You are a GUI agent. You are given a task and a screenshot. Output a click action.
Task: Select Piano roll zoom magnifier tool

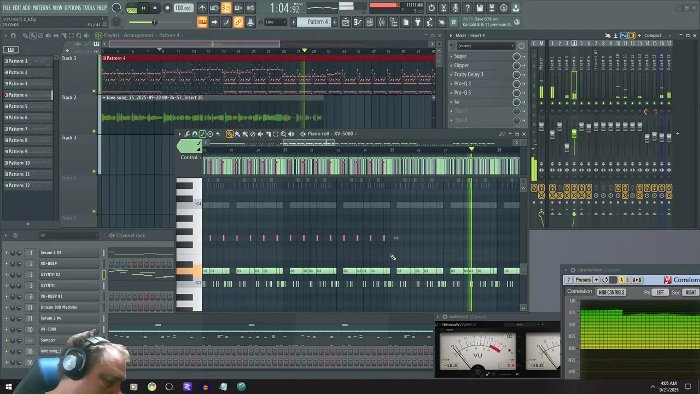[x=283, y=134]
